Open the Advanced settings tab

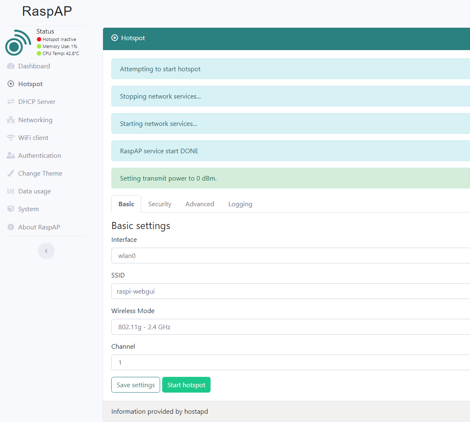click(x=200, y=204)
